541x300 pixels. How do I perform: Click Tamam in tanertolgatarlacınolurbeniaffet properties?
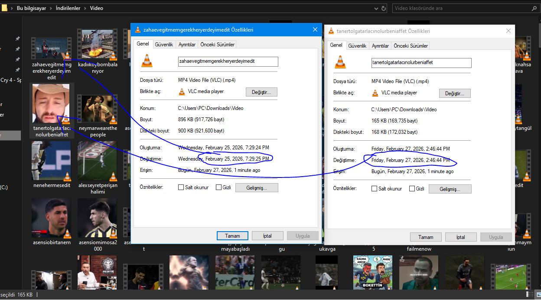tap(426, 237)
